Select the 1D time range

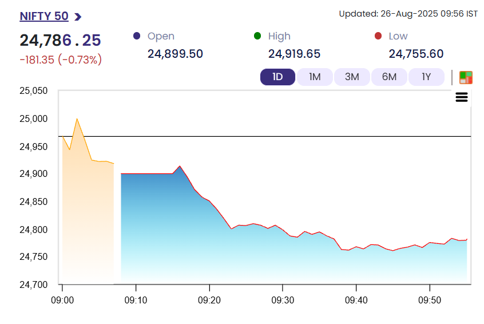click(x=277, y=77)
